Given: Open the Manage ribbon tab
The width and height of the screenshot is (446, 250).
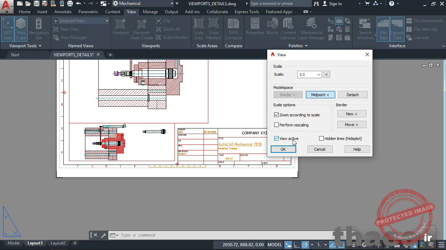Looking at the screenshot, I should [x=150, y=11].
